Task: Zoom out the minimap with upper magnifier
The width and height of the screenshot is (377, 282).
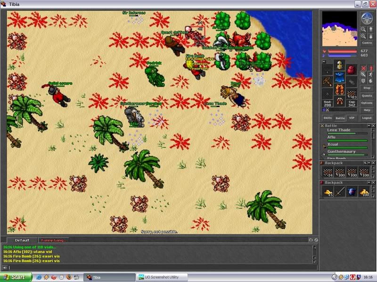Action: [363, 29]
